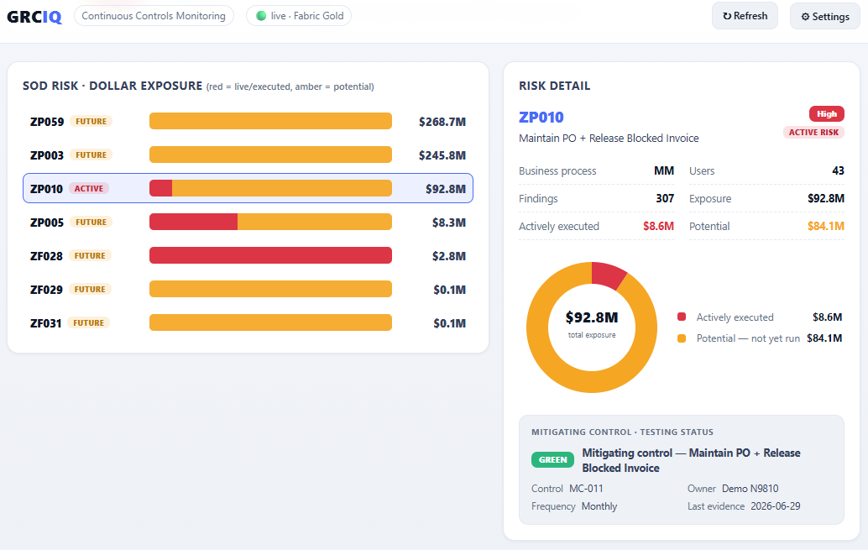
Task: Click the red segment of ZP005 bar
Action: click(194, 223)
